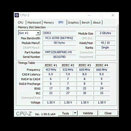The width and height of the screenshot is (131, 131).
Task: Click the 45 / 10 week/year value
Action: tap(105, 43)
